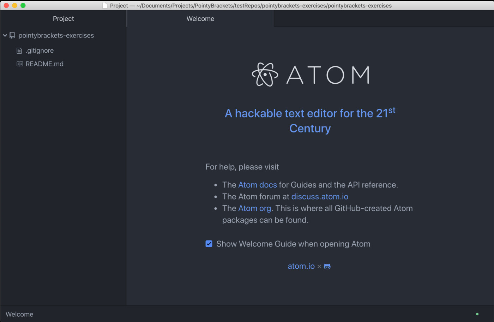Collapse the pointybrackets-exercises folder chevron

tap(5, 35)
